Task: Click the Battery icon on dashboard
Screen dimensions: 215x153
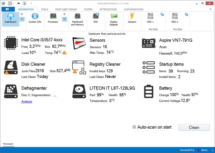Action: [x=149, y=91]
